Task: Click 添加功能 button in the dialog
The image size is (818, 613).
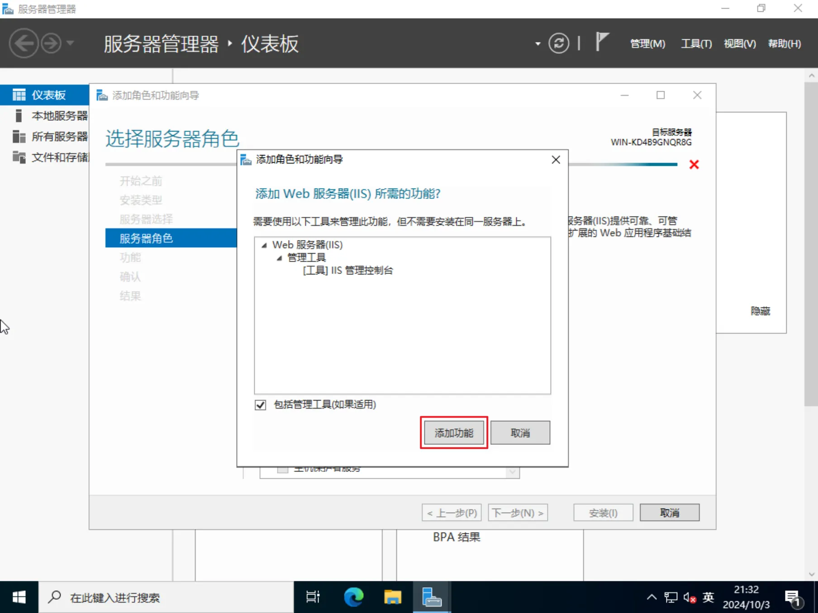Action: 454,433
